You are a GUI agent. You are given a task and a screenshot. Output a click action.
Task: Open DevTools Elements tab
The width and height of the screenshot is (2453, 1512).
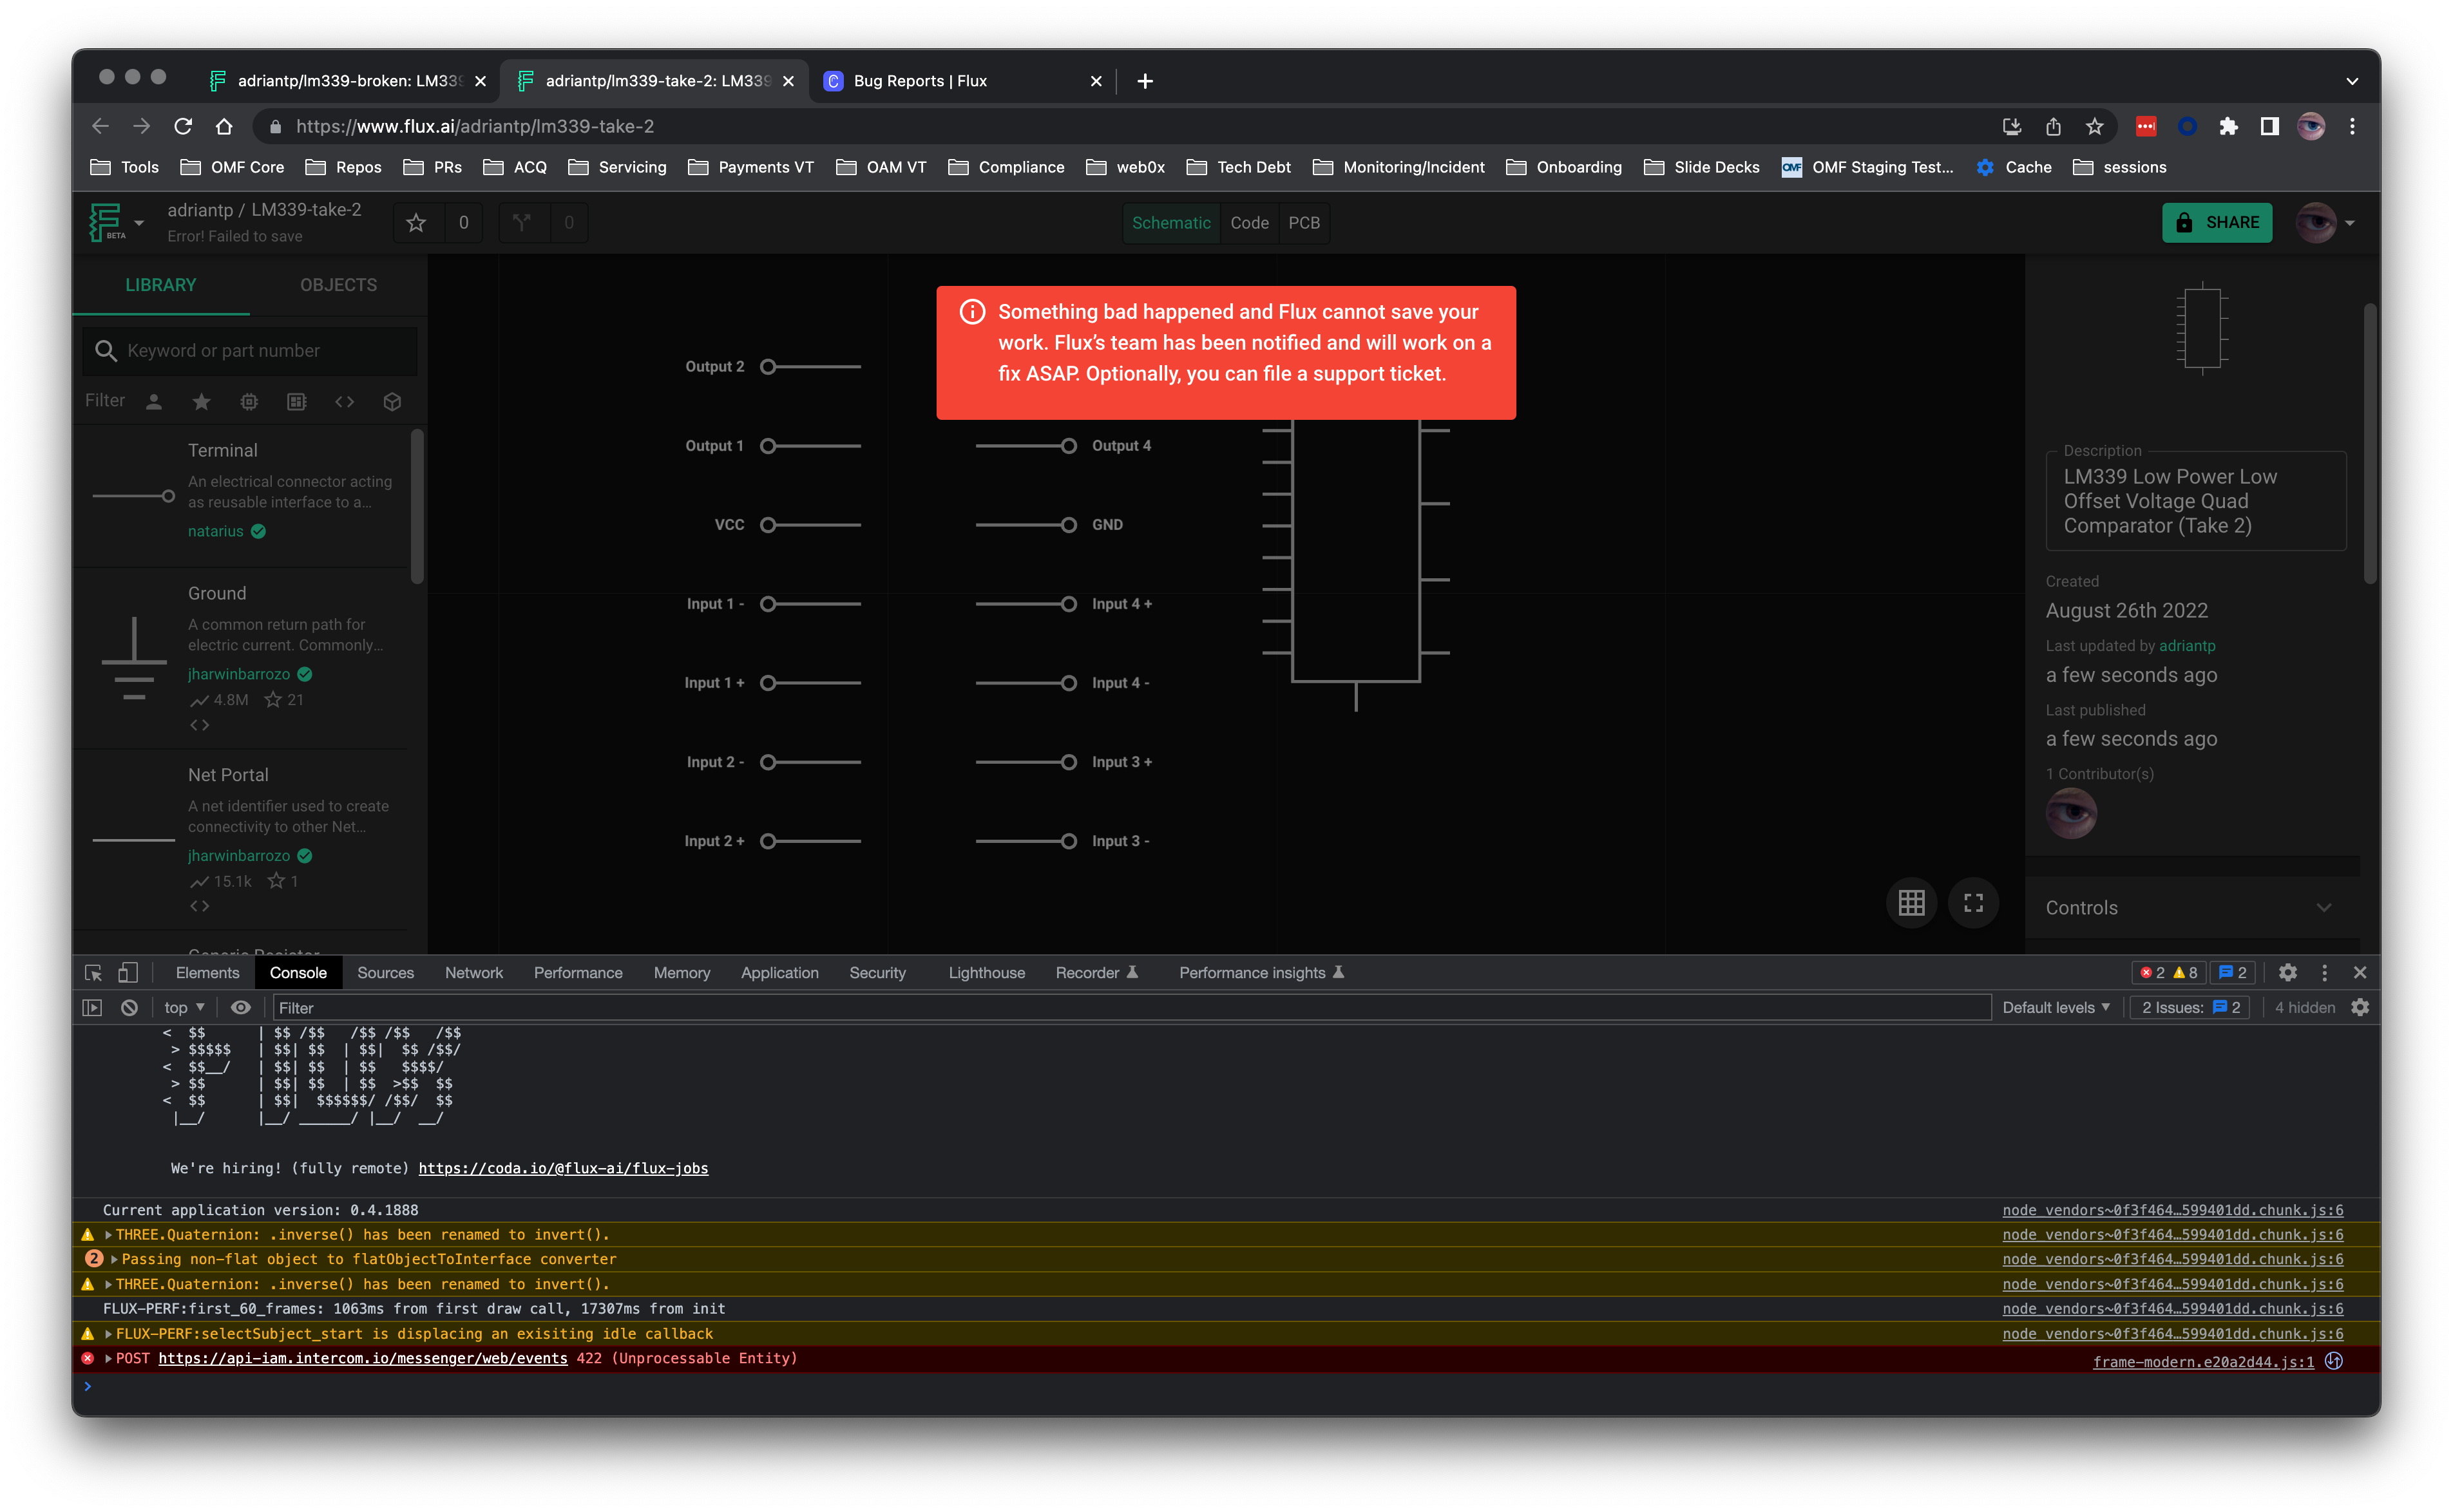tap(207, 973)
